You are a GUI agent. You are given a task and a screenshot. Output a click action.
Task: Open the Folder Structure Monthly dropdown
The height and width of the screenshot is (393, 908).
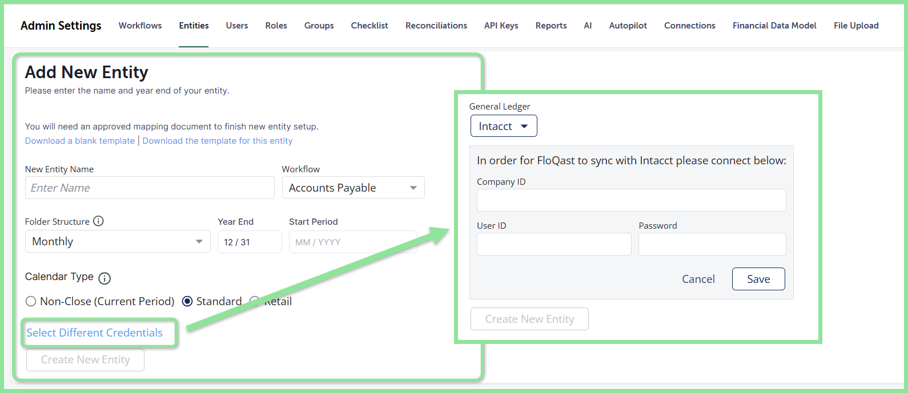coord(118,241)
